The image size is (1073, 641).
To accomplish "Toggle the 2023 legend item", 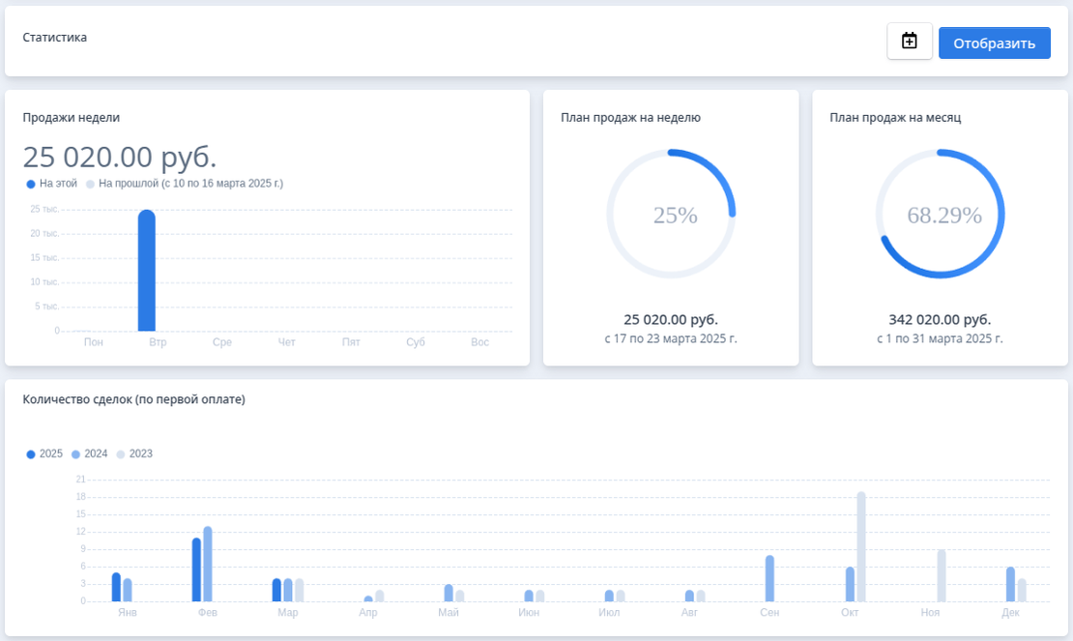I will click(134, 453).
